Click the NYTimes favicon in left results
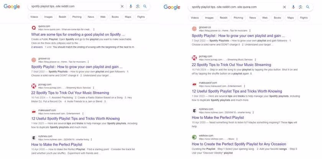322x159 pixels. coord(34,138)
